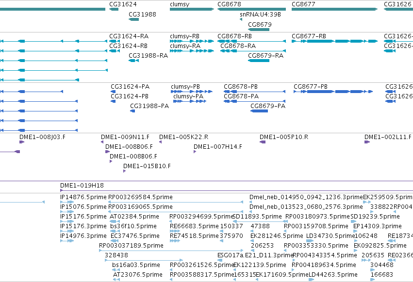
Task: Select the CG8677 gene arrow glyph
Action: click(x=334, y=9)
